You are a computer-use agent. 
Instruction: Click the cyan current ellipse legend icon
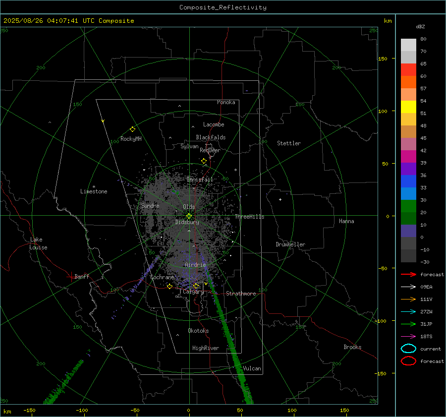408,349
